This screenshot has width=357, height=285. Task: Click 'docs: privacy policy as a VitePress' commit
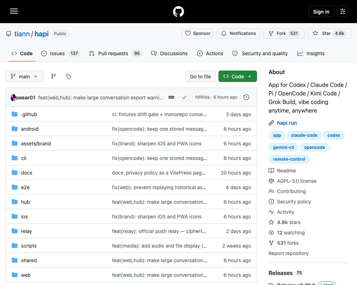(x=159, y=173)
